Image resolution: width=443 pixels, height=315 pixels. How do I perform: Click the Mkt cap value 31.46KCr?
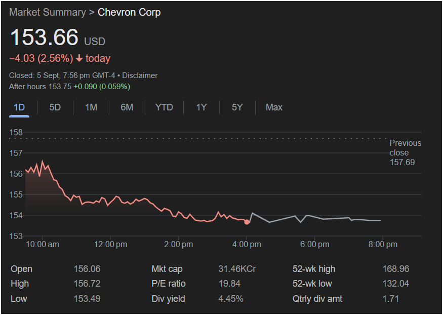pos(237,269)
